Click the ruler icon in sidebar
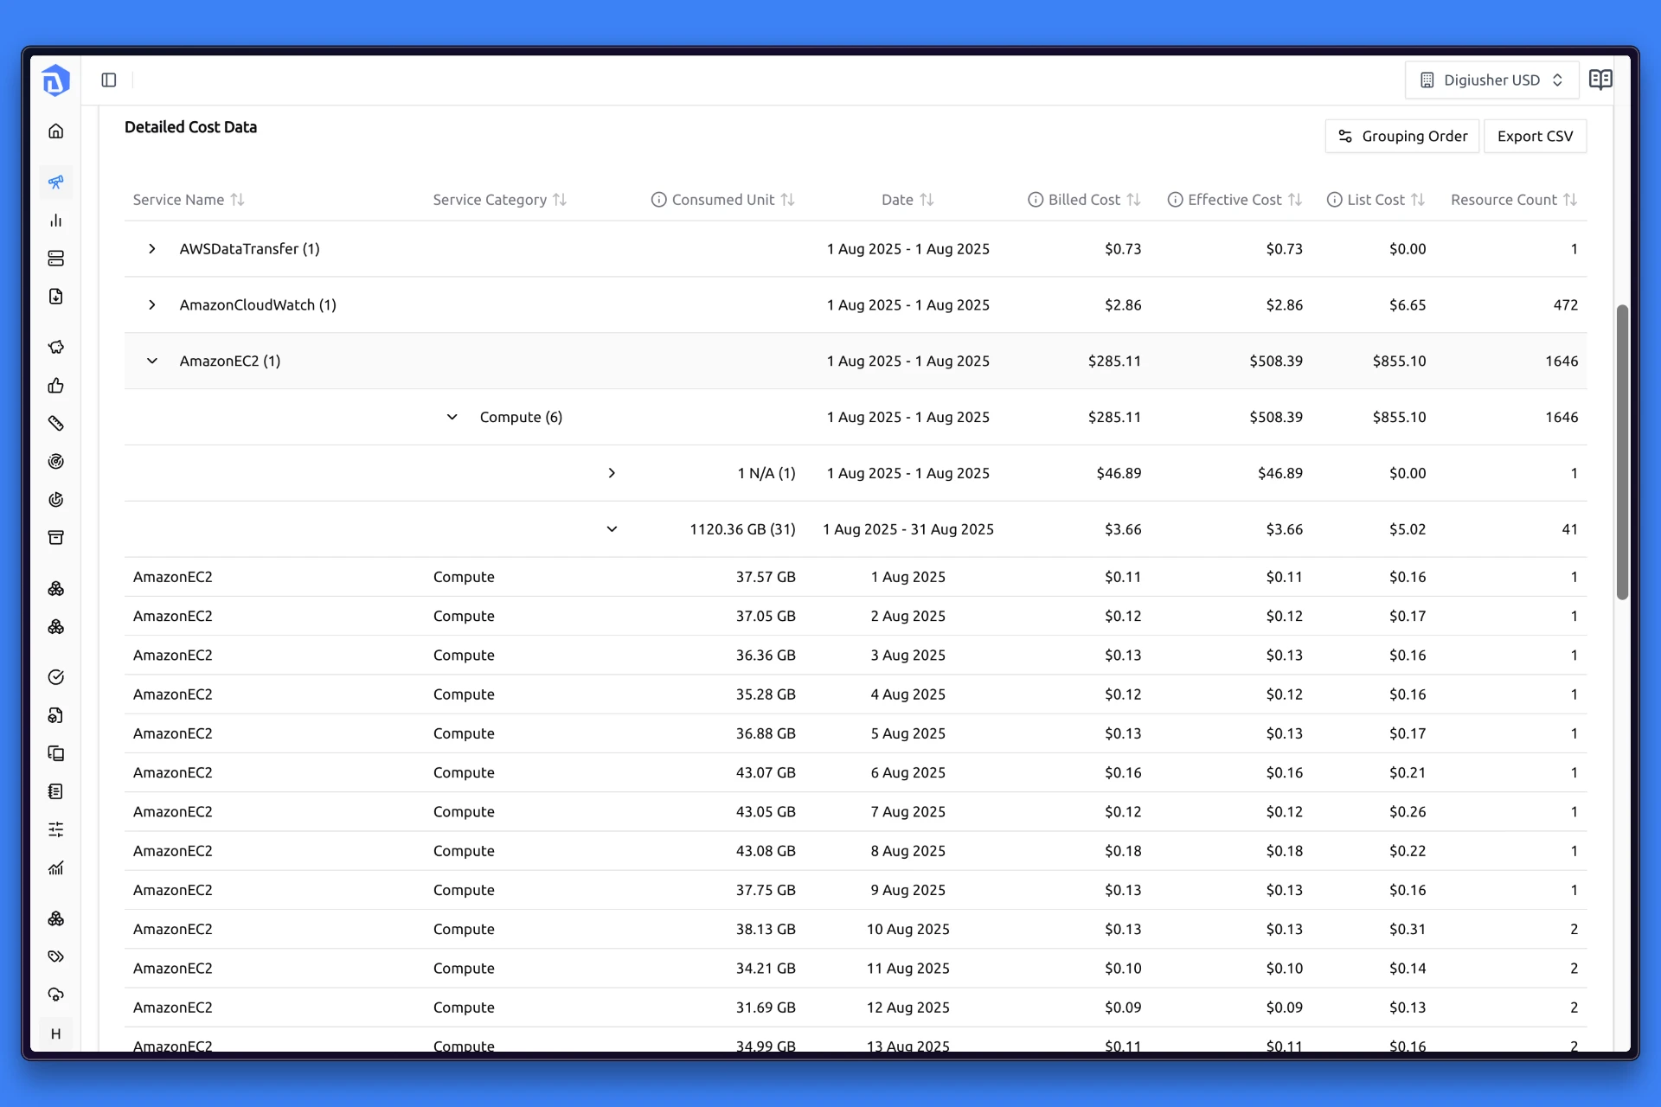 point(56,424)
